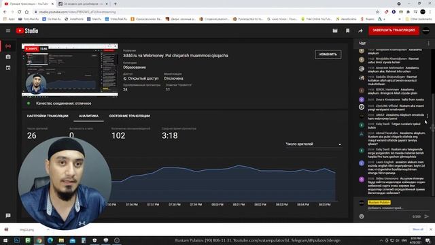Switch to the Настройки трансляции tab

[48, 116]
